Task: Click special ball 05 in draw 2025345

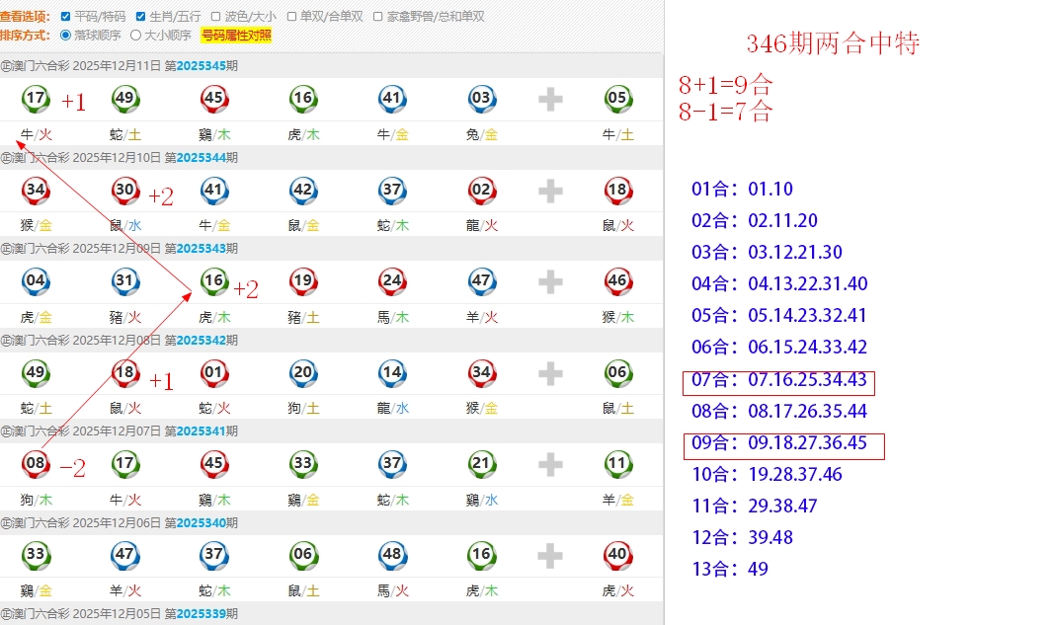Action: [x=617, y=98]
